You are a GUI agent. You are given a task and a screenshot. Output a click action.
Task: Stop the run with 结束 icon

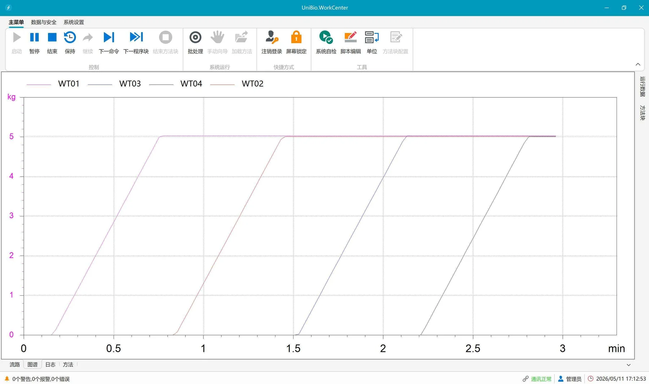coord(52,43)
